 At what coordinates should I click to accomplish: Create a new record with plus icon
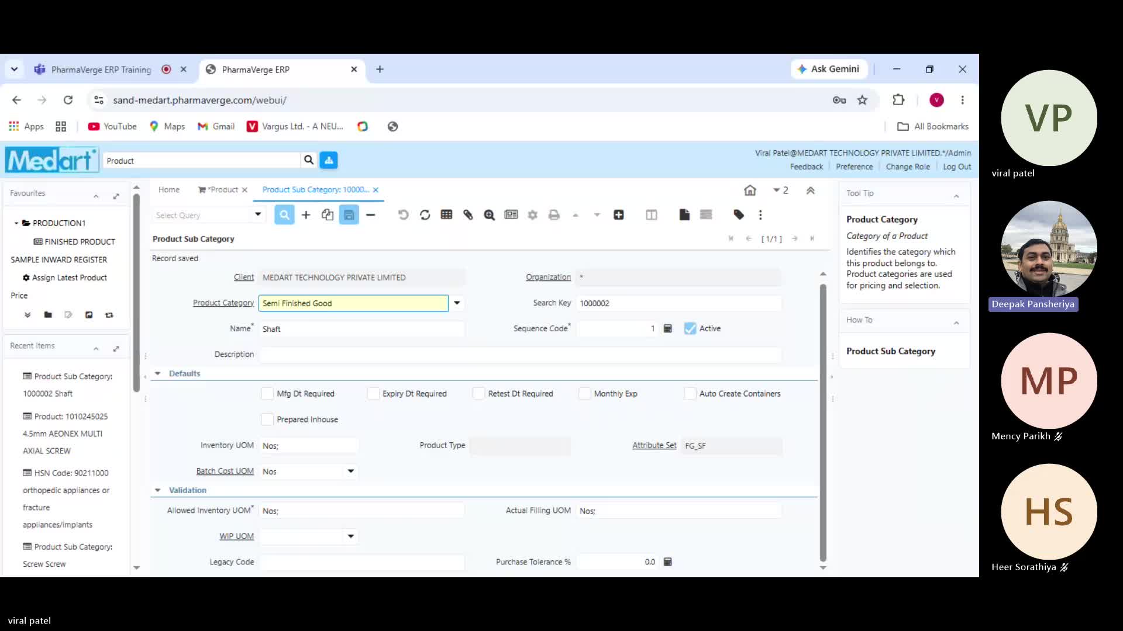[306, 215]
